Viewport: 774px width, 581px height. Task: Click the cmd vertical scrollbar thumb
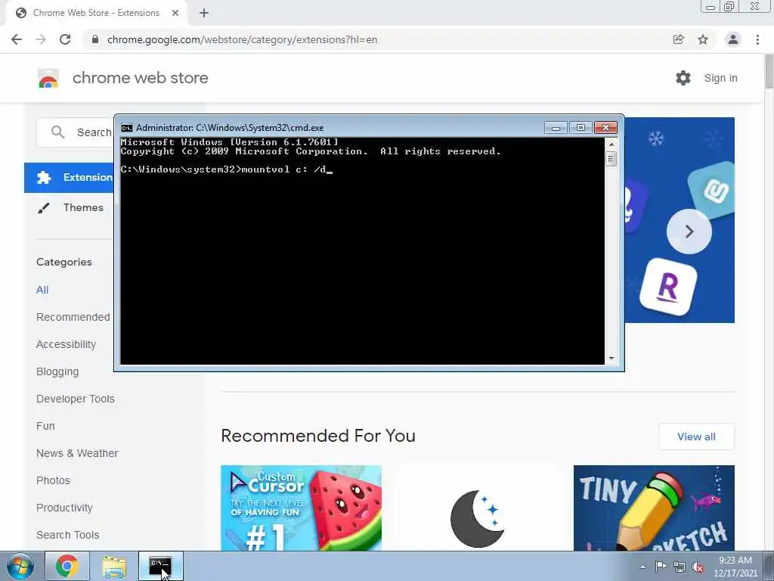(x=611, y=159)
